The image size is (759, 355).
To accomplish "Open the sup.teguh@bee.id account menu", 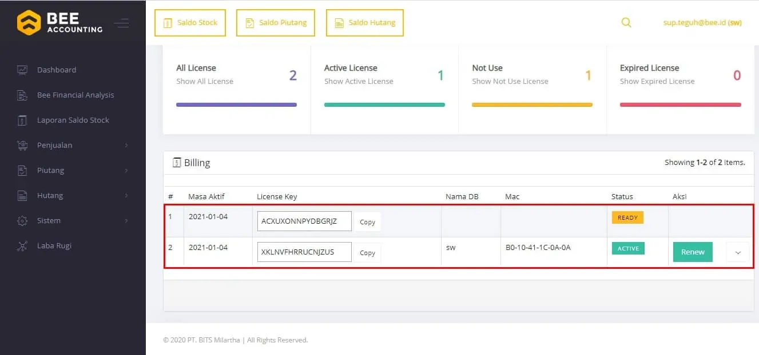I will [702, 23].
